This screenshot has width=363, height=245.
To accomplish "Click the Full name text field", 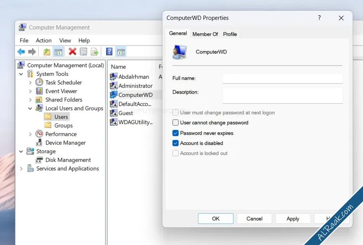I will pyautogui.click(x=283, y=78).
